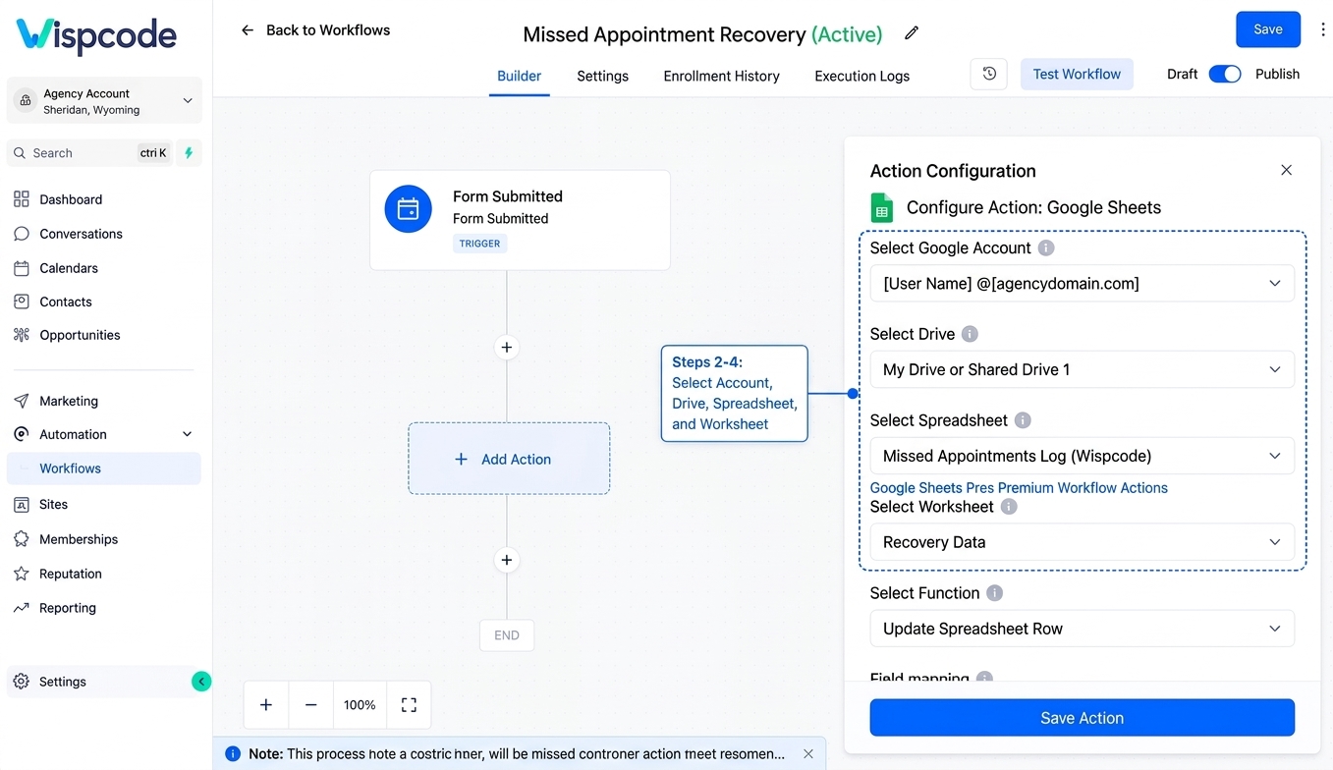Click the Contacts icon in sidebar
The height and width of the screenshot is (770, 1333).
[22, 302]
